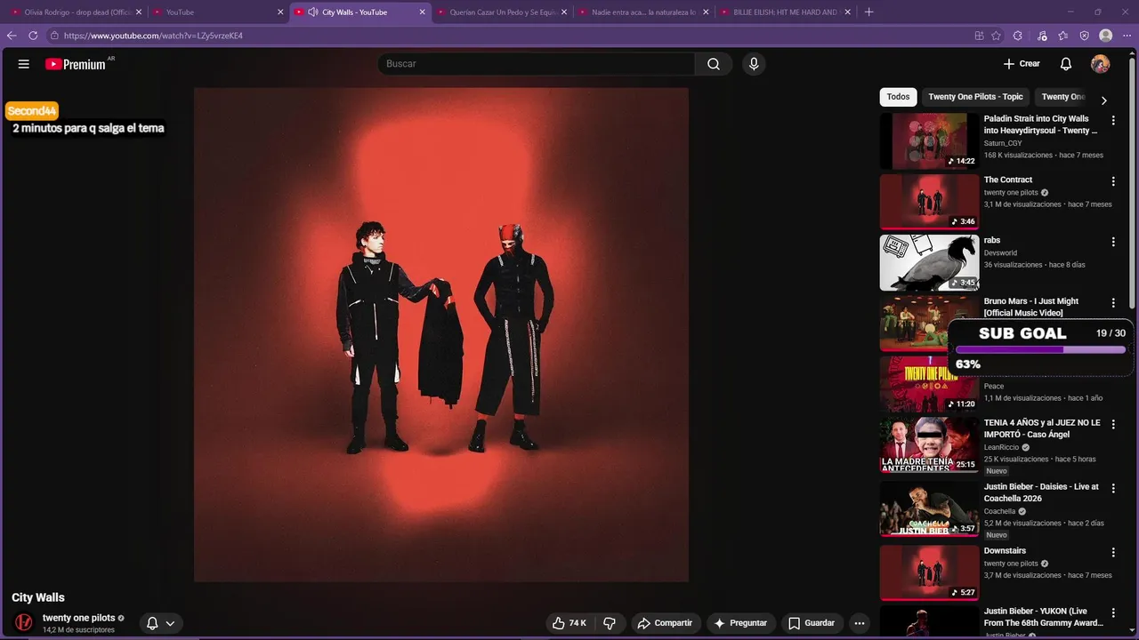Screen dimensions: 1139x640
Task: Open the browser shield security icon
Action: point(1085,36)
